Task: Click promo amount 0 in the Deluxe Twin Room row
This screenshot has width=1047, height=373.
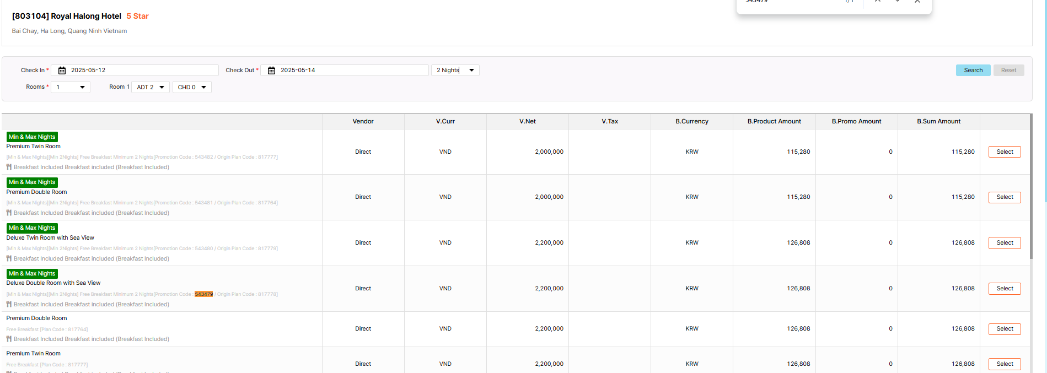Action: tap(890, 243)
